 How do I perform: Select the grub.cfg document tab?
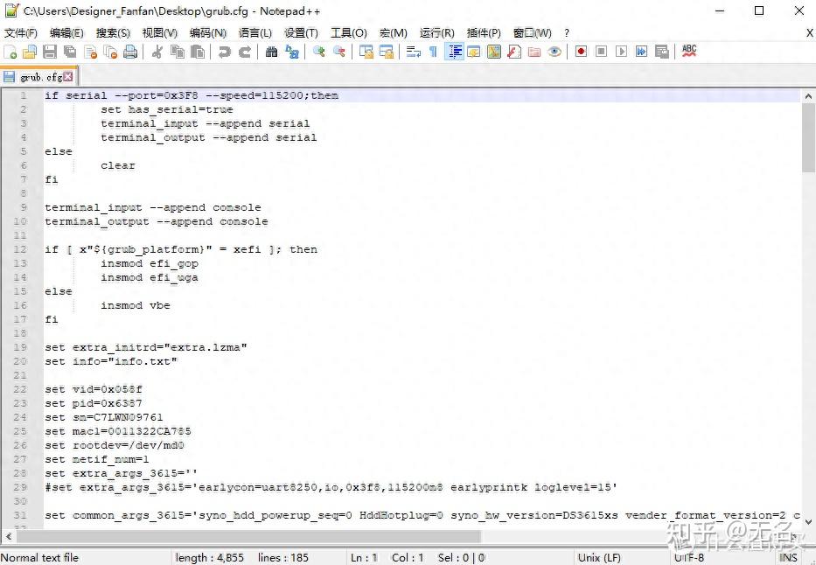click(x=39, y=77)
